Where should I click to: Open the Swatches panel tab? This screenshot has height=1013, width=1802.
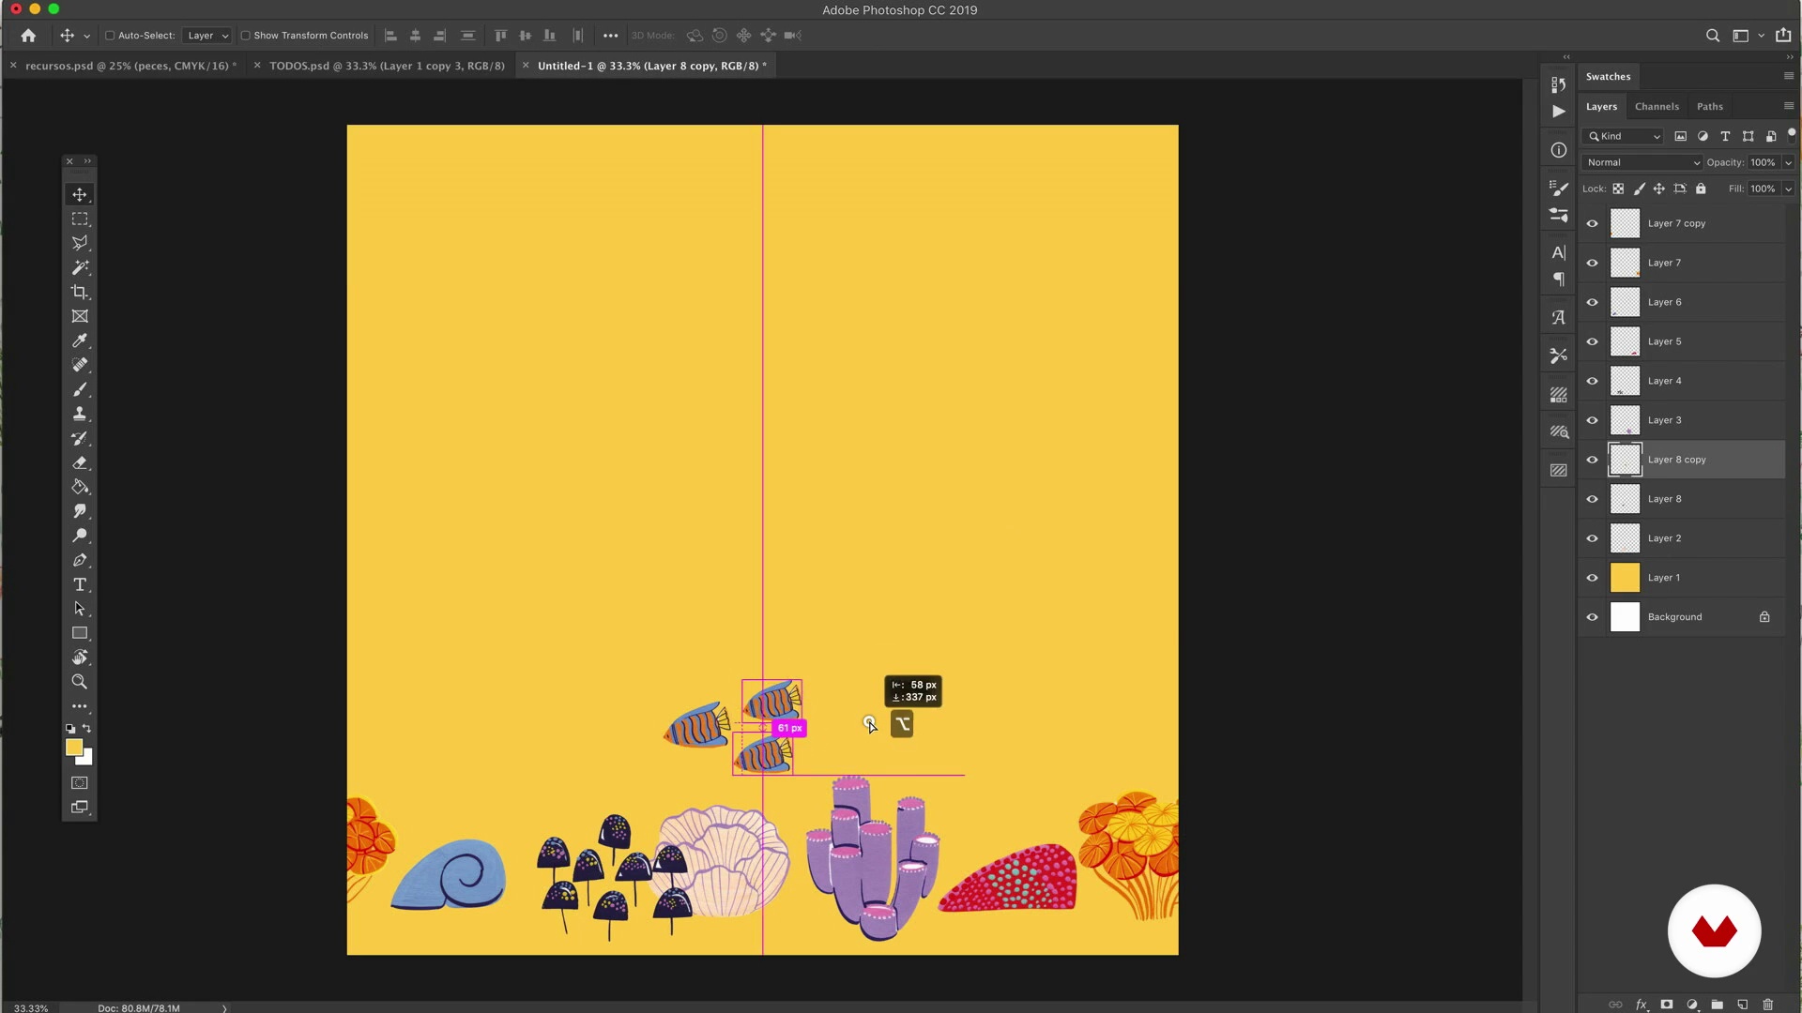[x=1608, y=77]
